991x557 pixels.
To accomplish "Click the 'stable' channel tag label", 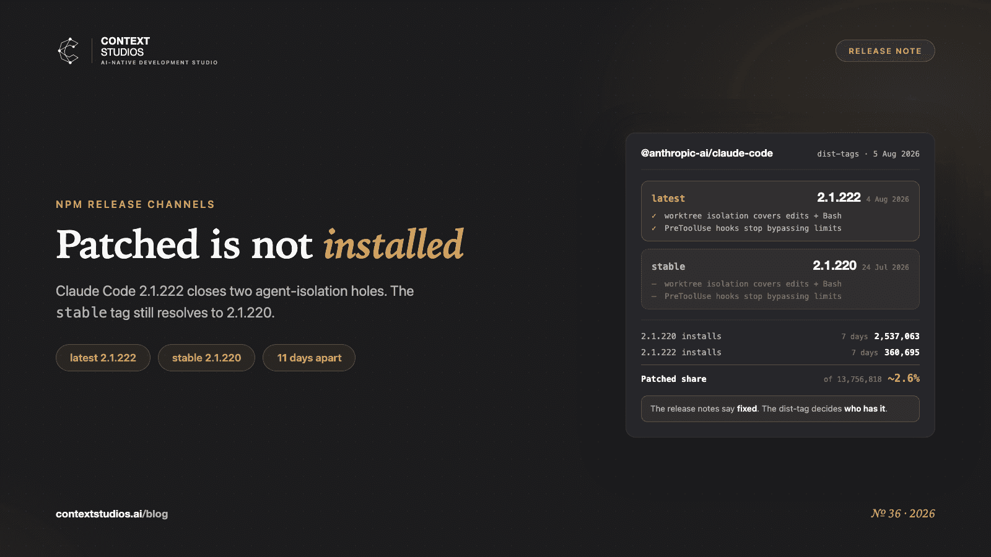I will (668, 266).
